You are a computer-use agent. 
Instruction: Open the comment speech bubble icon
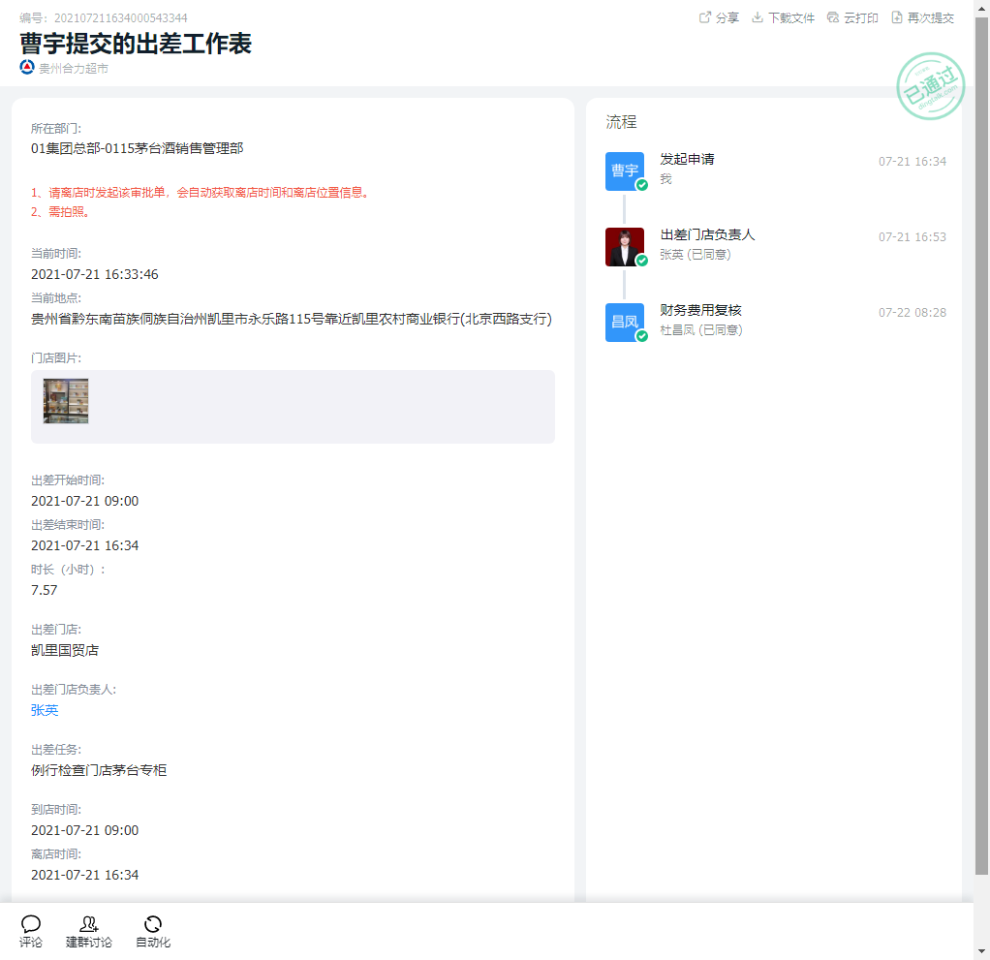(x=31, y=924)
